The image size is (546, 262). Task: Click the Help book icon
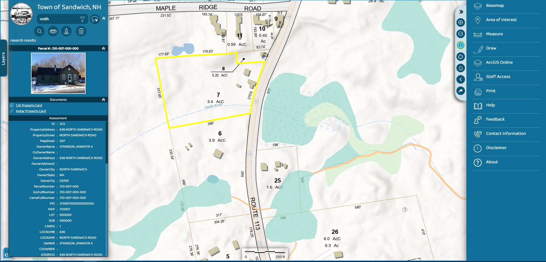click(478, 106)
